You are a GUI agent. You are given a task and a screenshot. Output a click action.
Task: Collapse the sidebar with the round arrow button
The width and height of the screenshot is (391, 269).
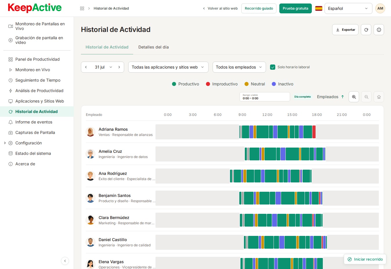tap(65, 261)
